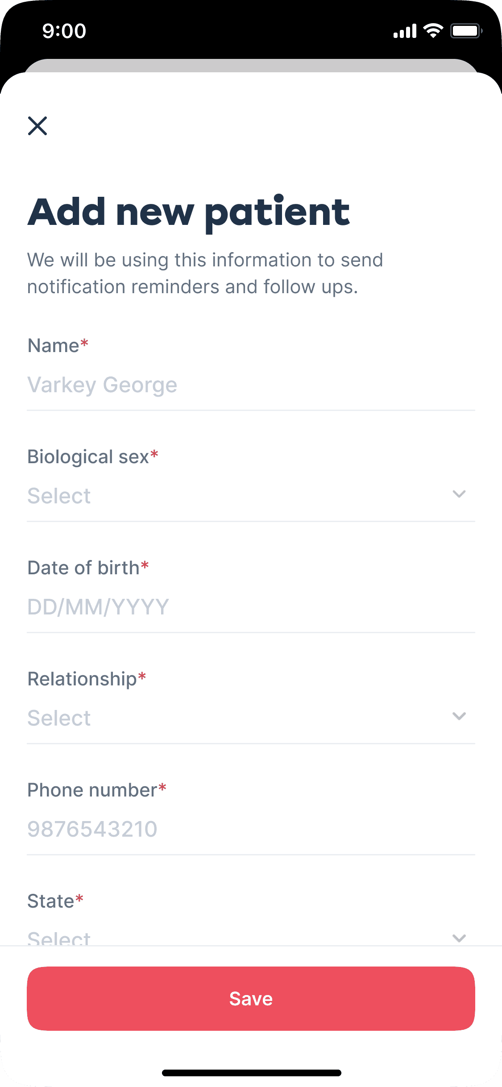
Task: Tap the cellular signal bars icon
Action: (x=405, y=31)
